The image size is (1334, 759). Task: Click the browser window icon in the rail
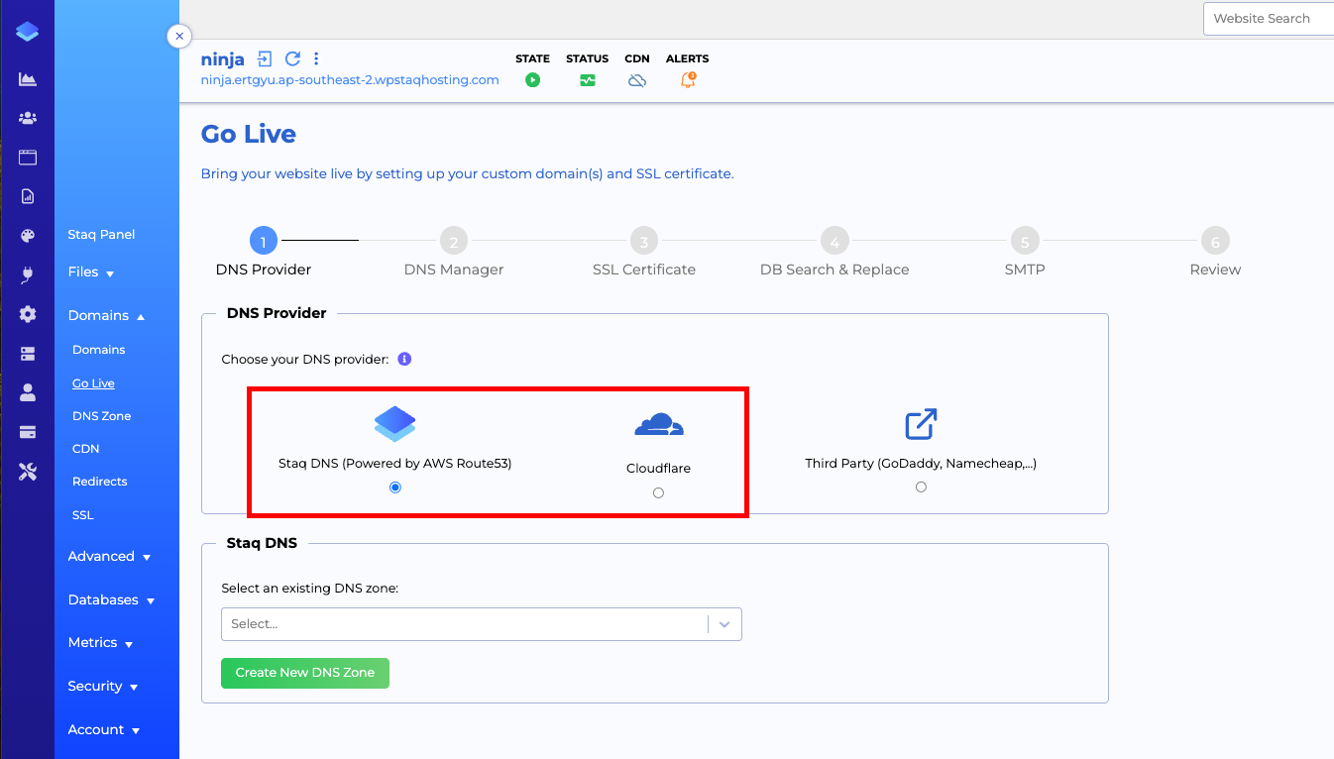pos(28,157)
